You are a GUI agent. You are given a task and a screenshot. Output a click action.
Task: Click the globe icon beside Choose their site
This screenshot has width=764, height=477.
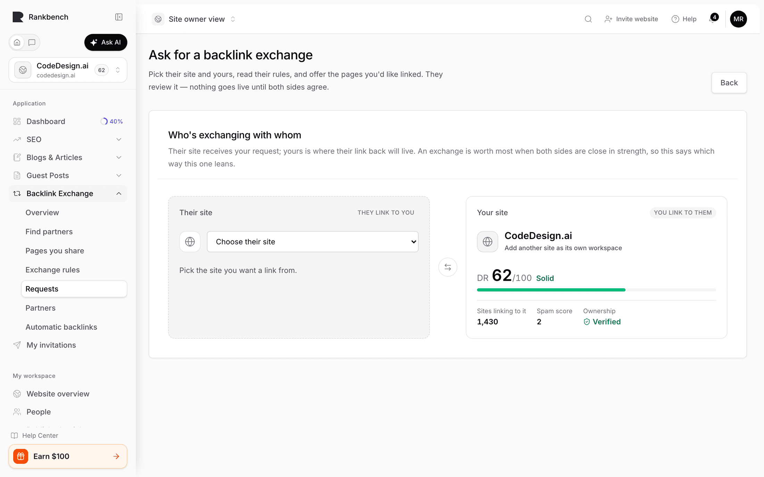tap(190, 242)
